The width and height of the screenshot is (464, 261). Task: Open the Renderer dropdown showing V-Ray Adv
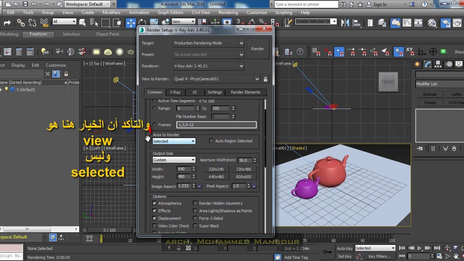click(x=209, y=66)
